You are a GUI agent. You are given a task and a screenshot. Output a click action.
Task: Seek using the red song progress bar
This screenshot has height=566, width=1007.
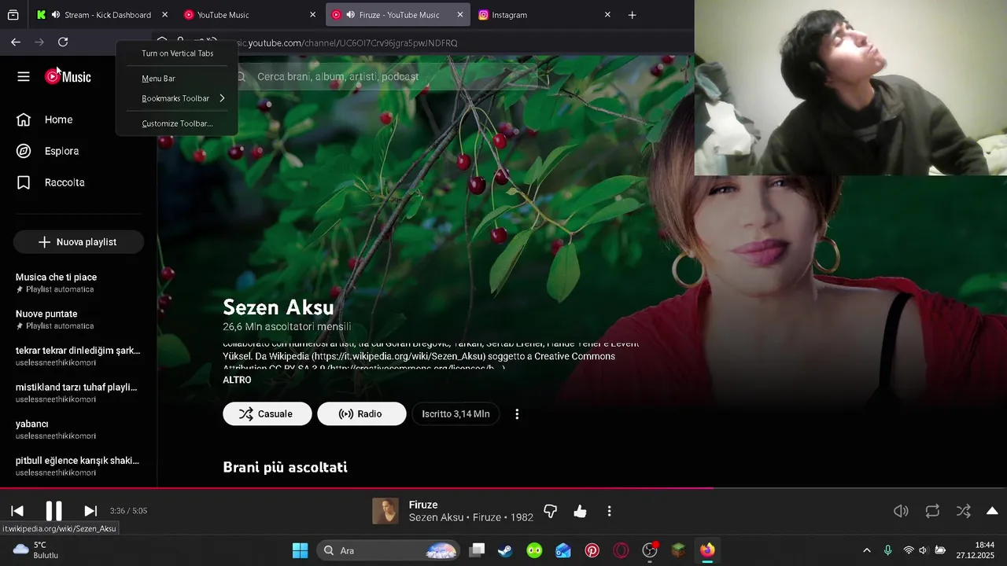[503, 488]
